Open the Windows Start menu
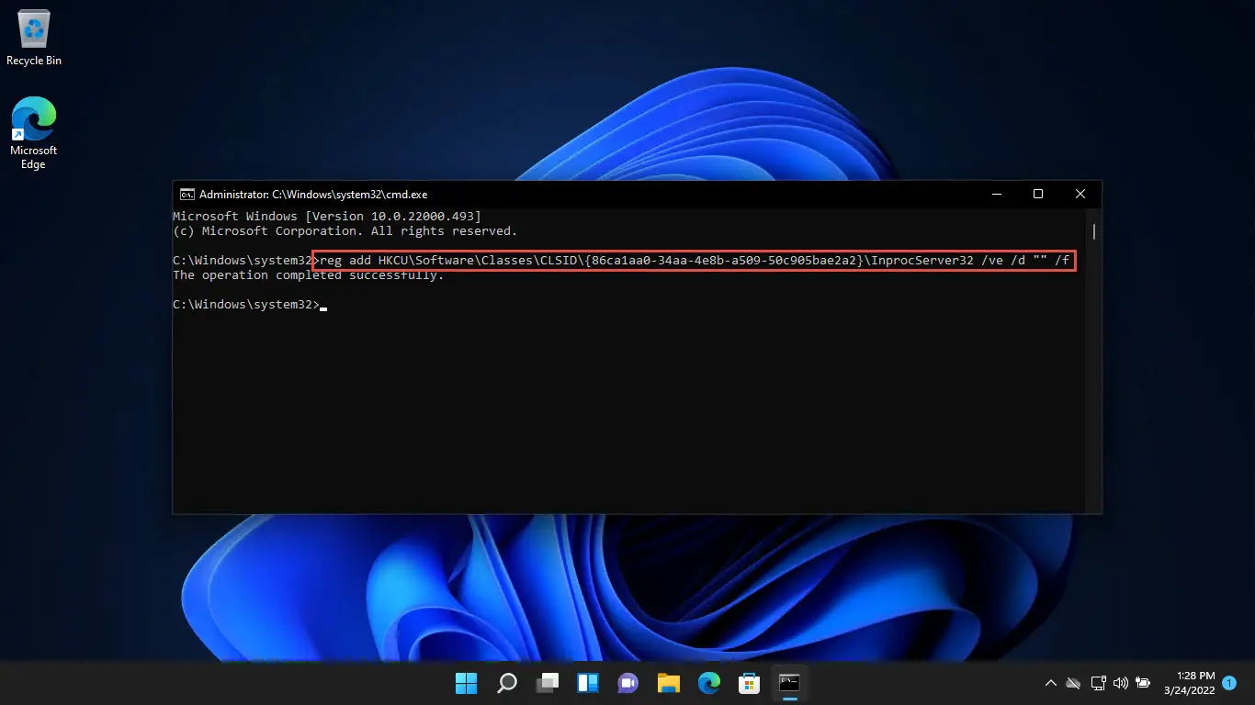This screenshot has height=705, width=1255. (x=467, y=683)
